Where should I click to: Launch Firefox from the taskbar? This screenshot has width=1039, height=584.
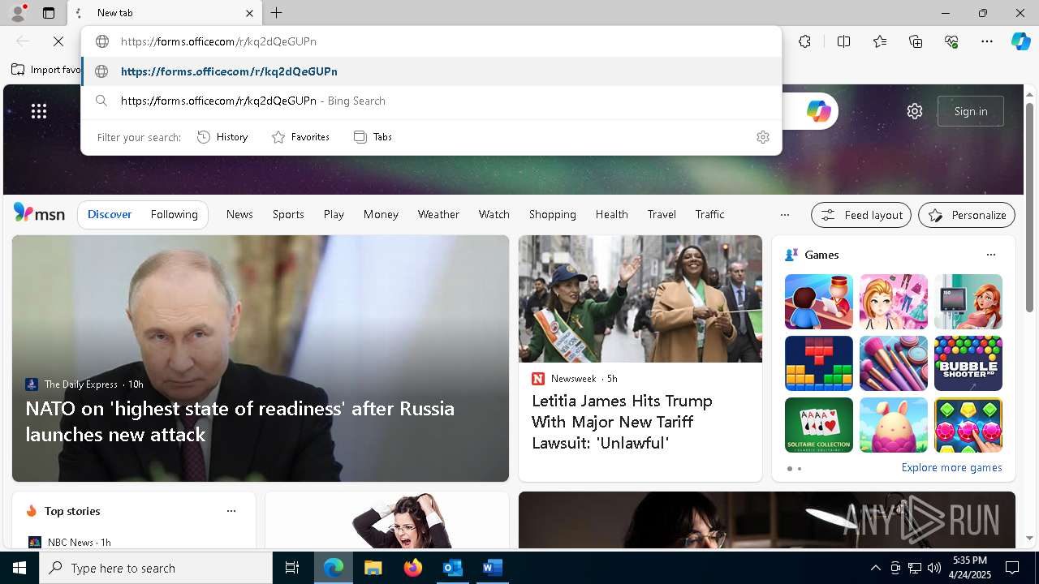(x=412, y=568)
